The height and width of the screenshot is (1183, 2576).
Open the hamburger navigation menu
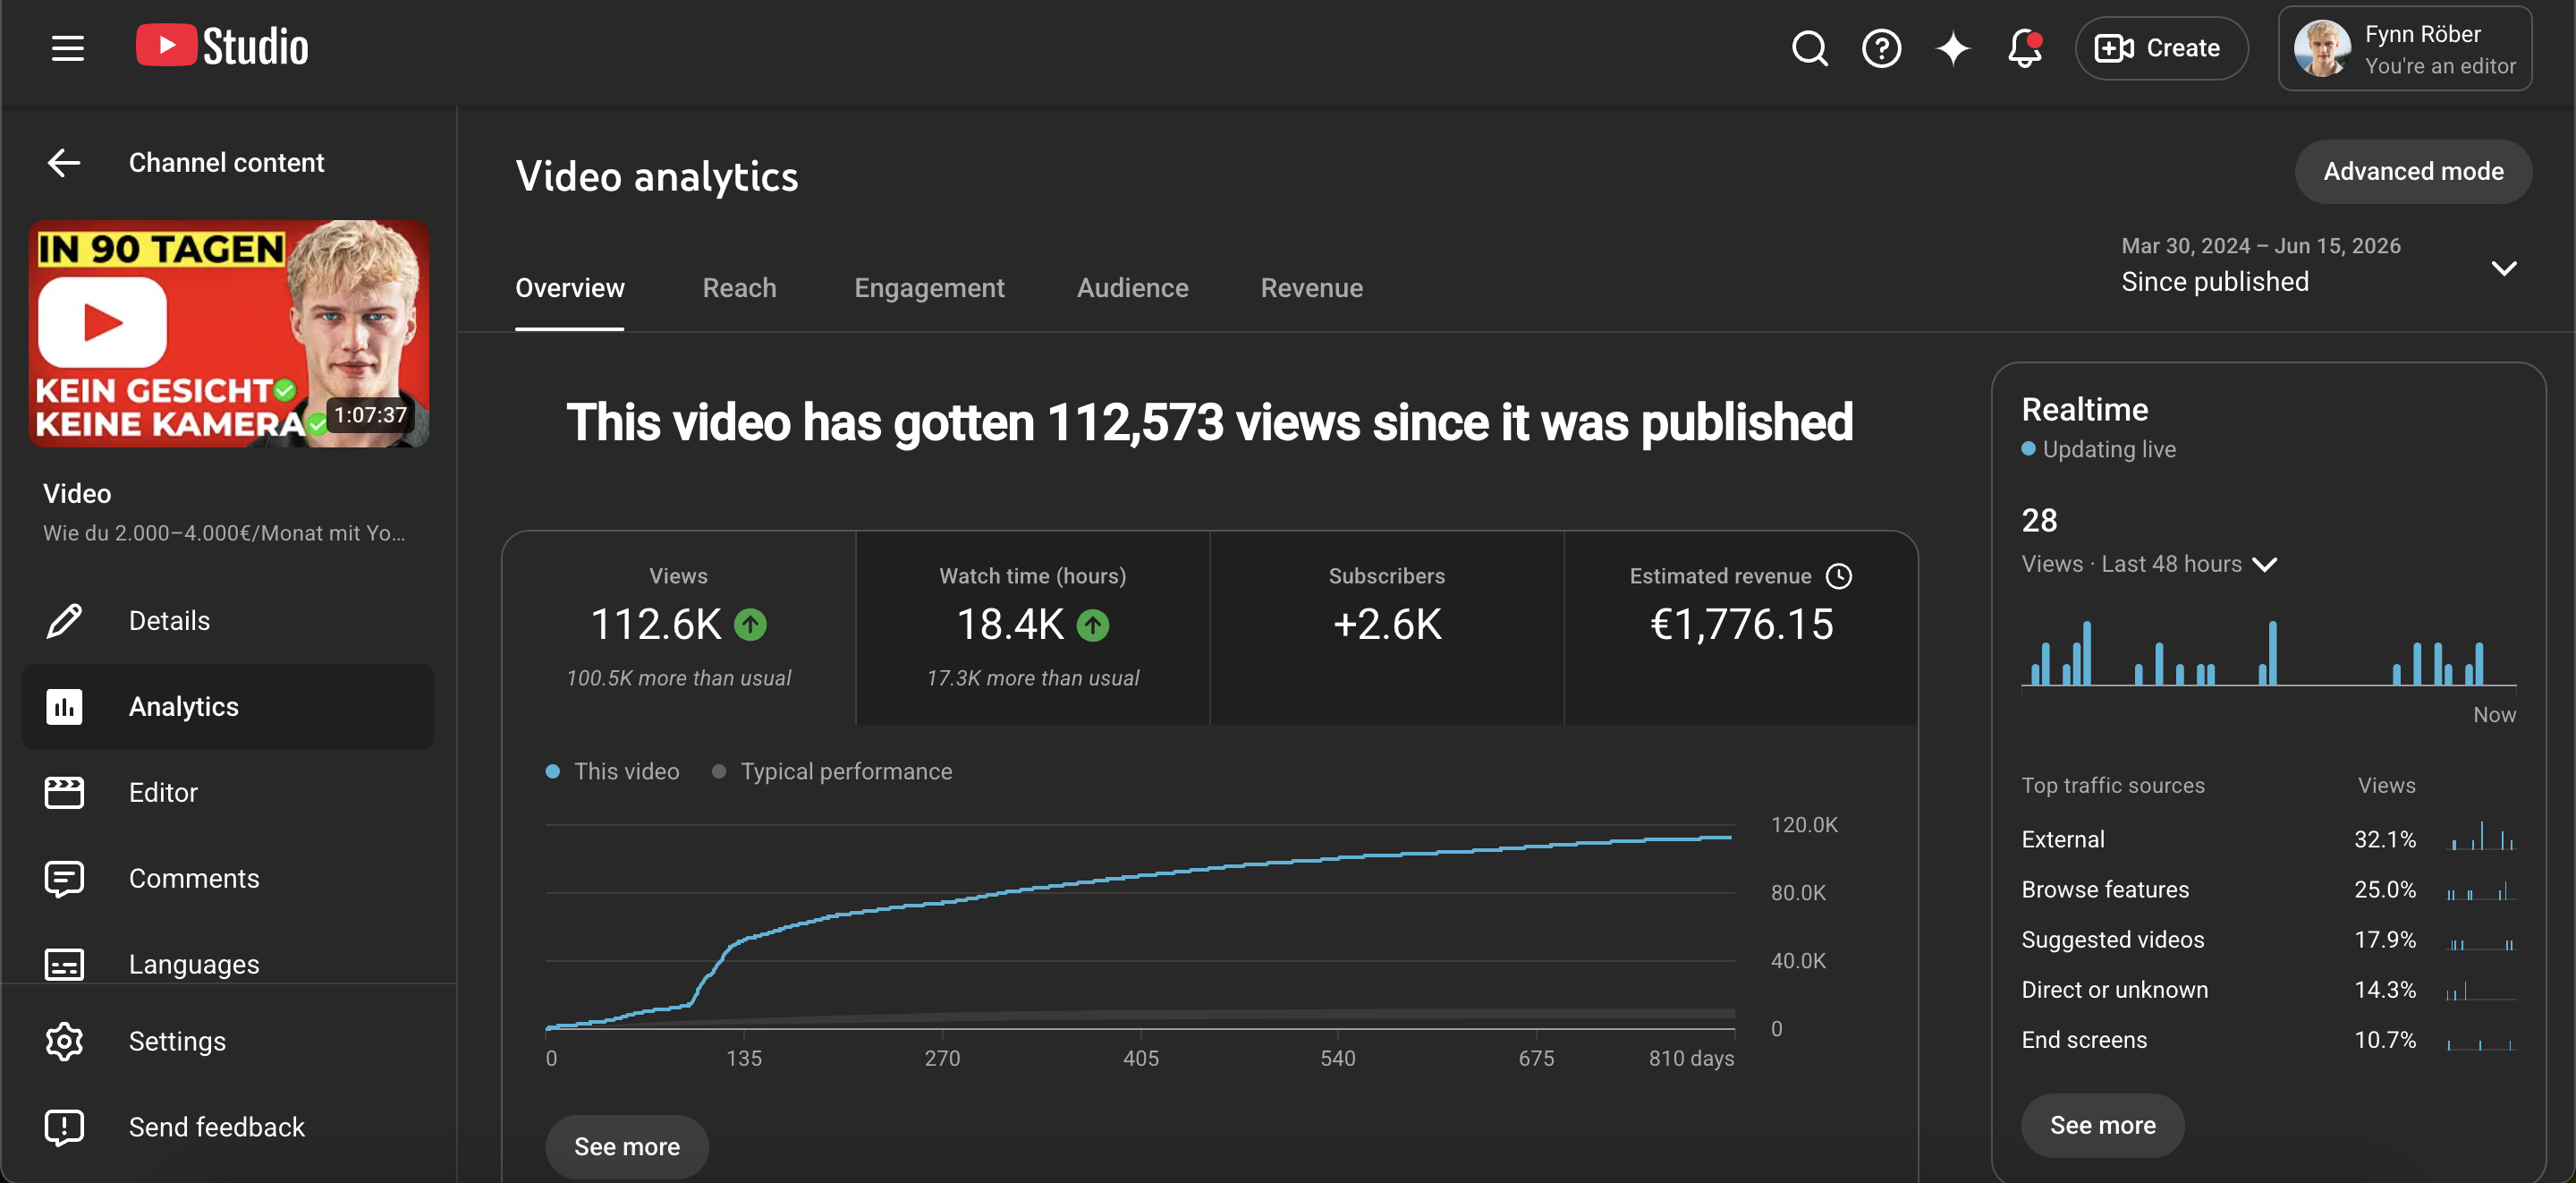tap(67, 48)
